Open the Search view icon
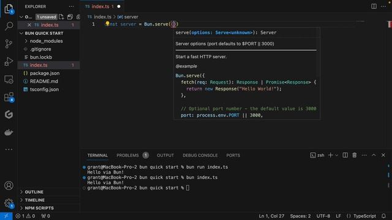The image size is (392, 220). pos(9,26)
